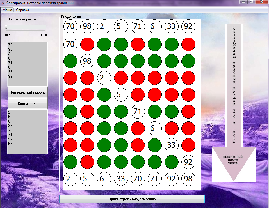269x208 pixels.
Task: Click diagonal circle 71 in sixth row
Action: pos(138,111)
